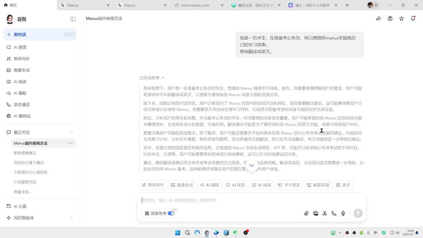The width and height of the screenshot is (423, 238).
Task: Open the 断食健康建议 conversation
Action: [25, 153]
